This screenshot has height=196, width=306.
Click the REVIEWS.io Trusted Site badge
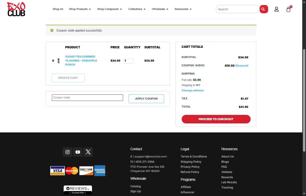coord(78,190)
